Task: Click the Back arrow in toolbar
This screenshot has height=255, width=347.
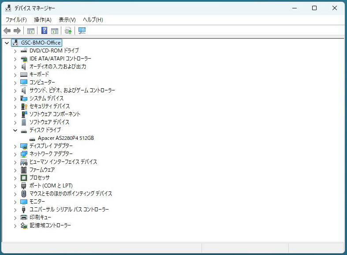Action: (x=7, y=30)
